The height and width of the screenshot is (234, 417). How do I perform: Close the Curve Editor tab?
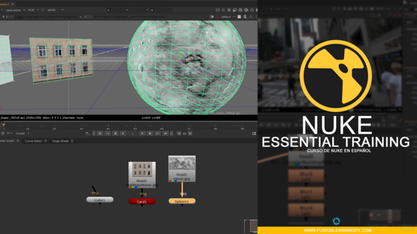coord(46,141)
